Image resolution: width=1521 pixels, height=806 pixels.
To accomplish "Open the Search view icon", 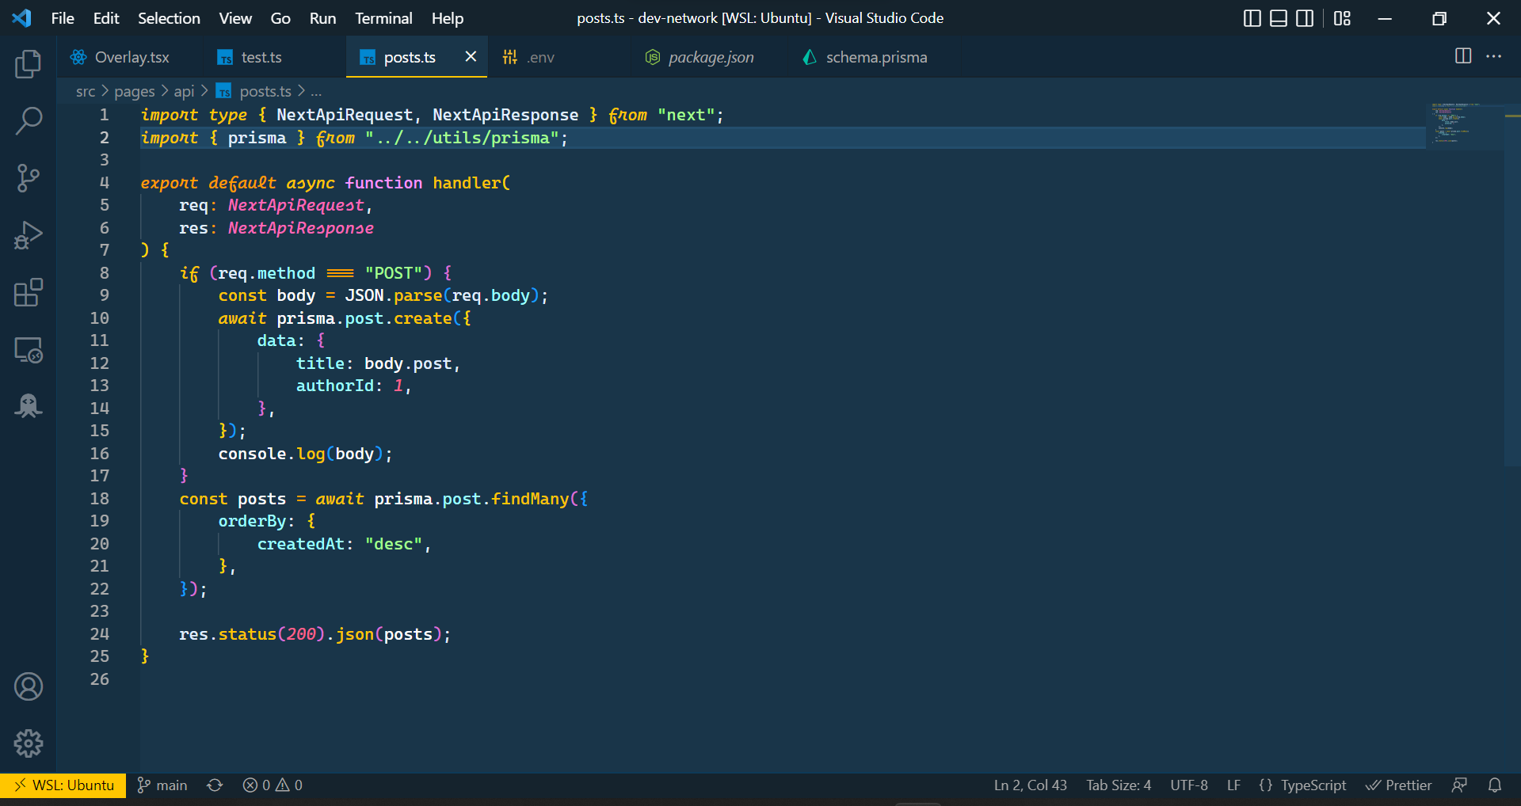I will (29, 121).
